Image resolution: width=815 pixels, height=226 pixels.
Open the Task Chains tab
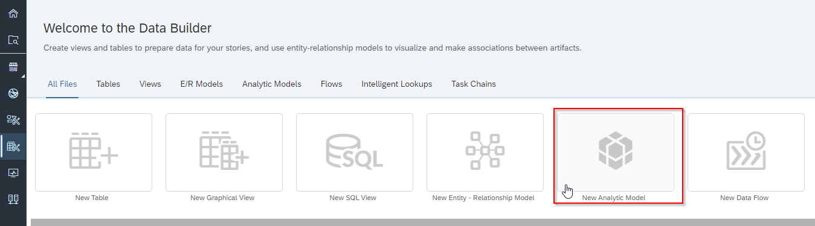click(474, 84)
